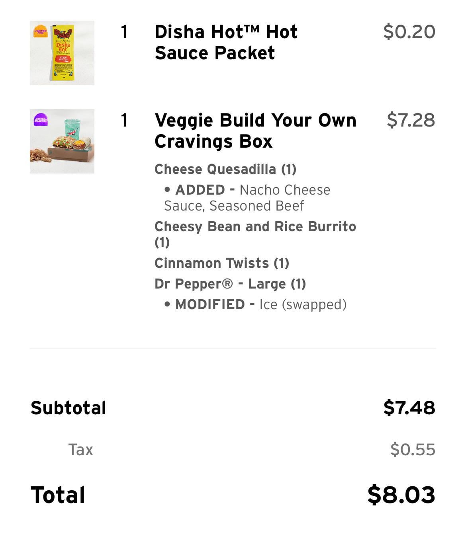466x552 pixels.
Task: Click the orange Limited Time badge
Action: pos(40,32)
